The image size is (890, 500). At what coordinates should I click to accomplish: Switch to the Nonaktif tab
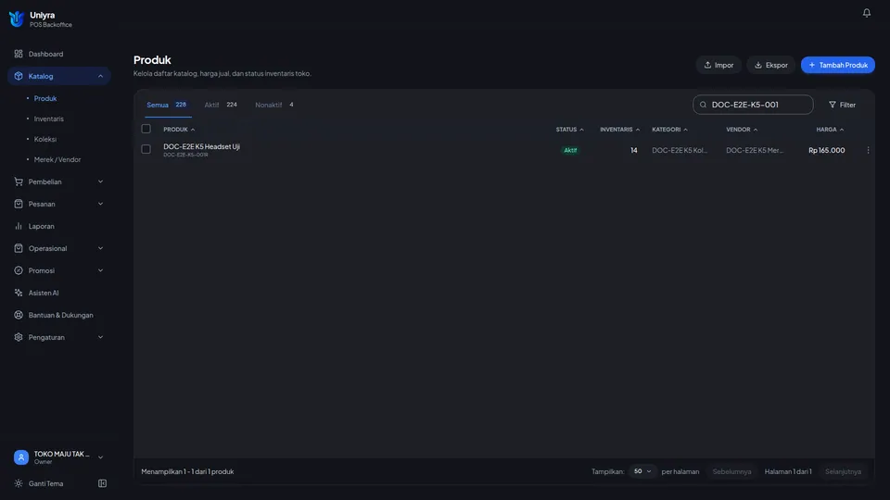[x=274, y=105]
